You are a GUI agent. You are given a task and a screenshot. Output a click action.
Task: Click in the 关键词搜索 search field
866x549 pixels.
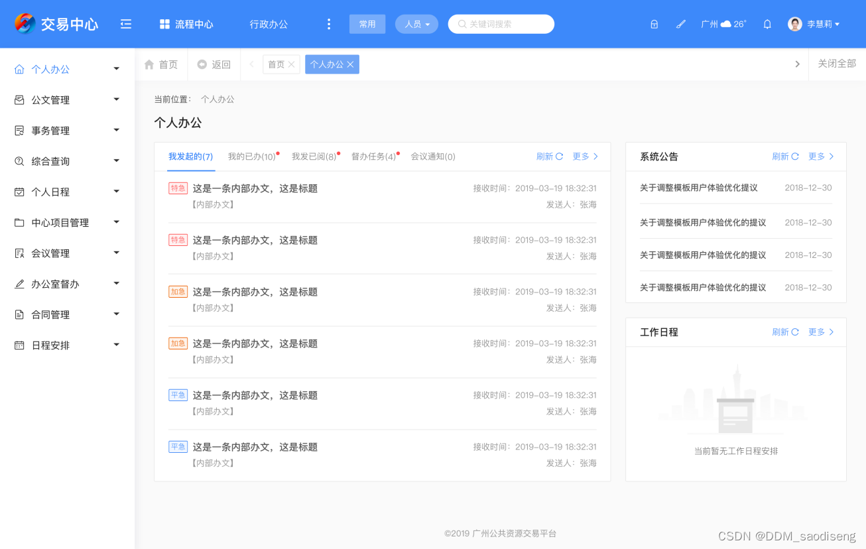point(501,24)
